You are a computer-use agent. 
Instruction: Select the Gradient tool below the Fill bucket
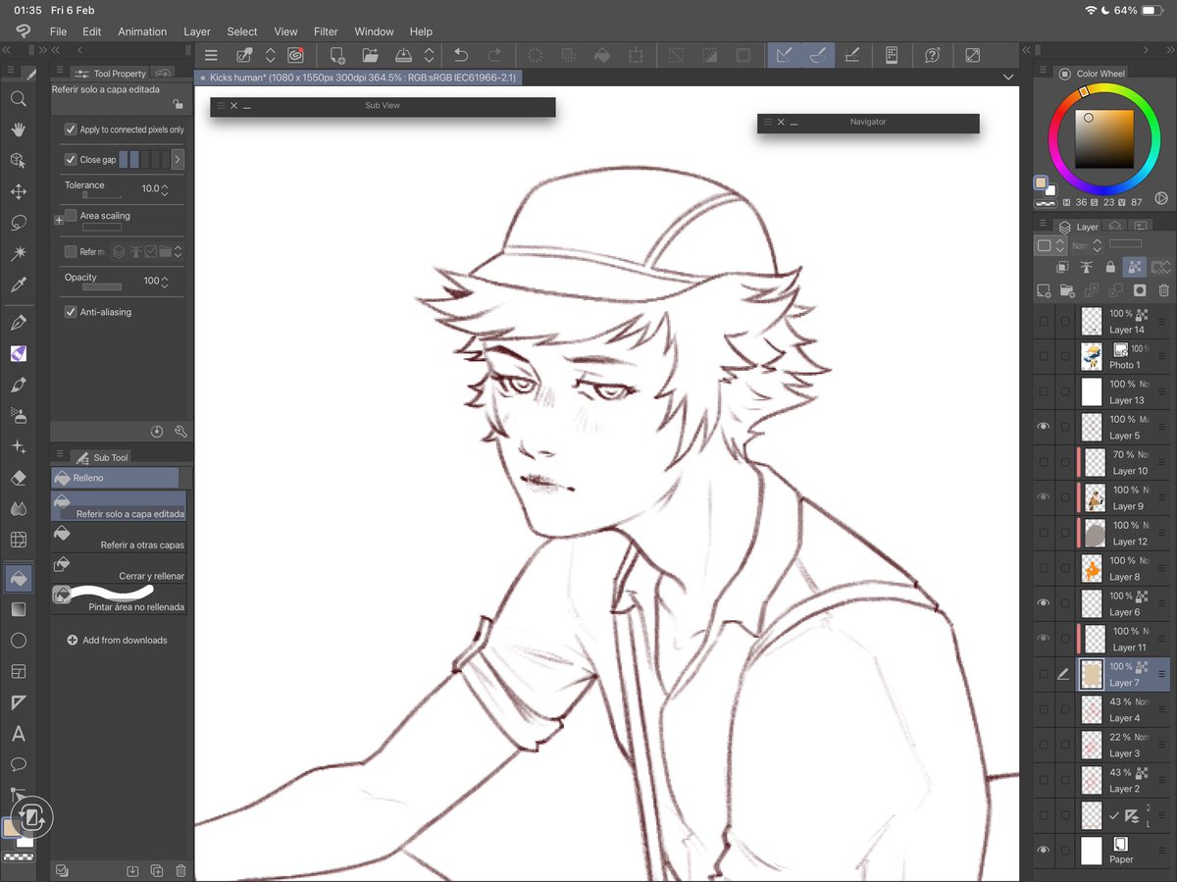tap(20, 609)
